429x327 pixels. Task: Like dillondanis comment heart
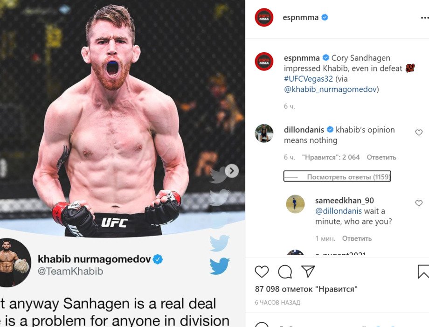[419, 132]
